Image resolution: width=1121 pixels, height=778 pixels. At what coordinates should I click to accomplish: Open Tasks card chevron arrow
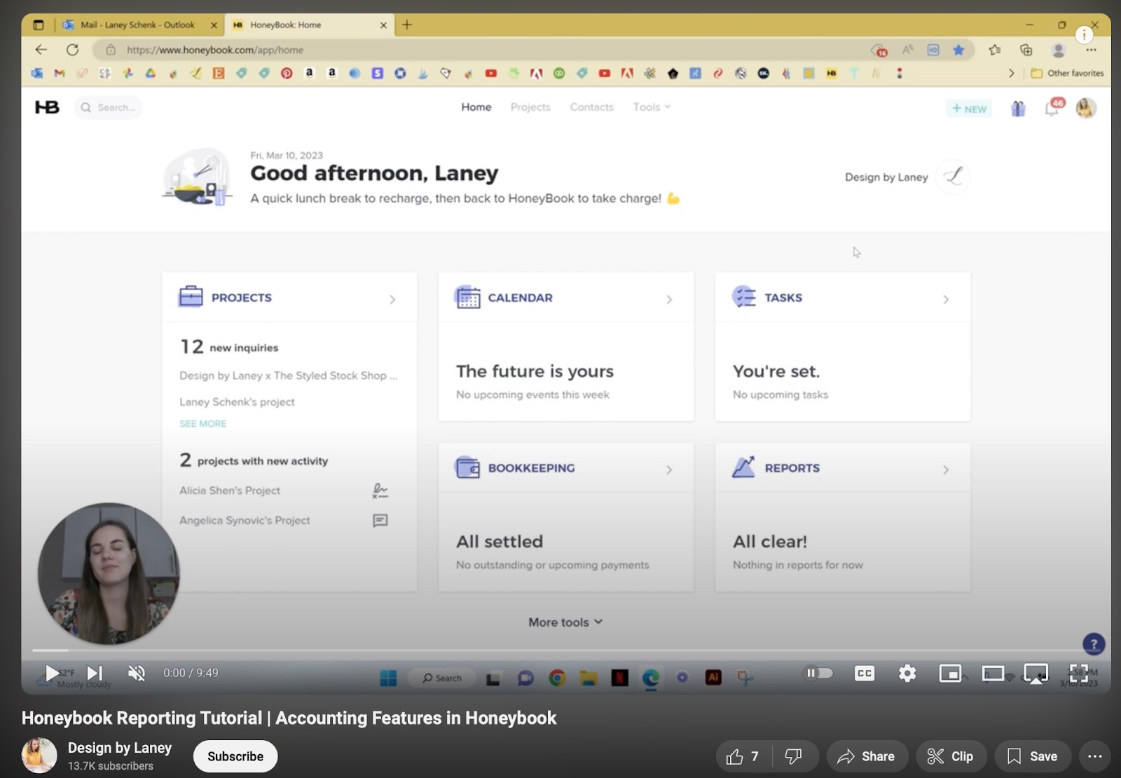coord(946,299)
